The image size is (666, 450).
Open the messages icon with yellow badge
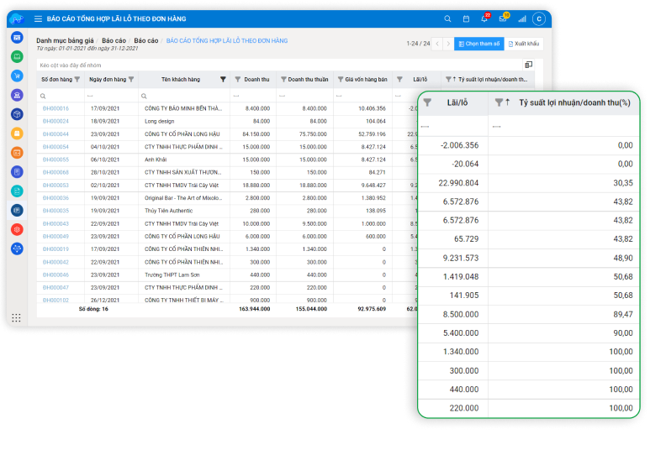[503, 18]
